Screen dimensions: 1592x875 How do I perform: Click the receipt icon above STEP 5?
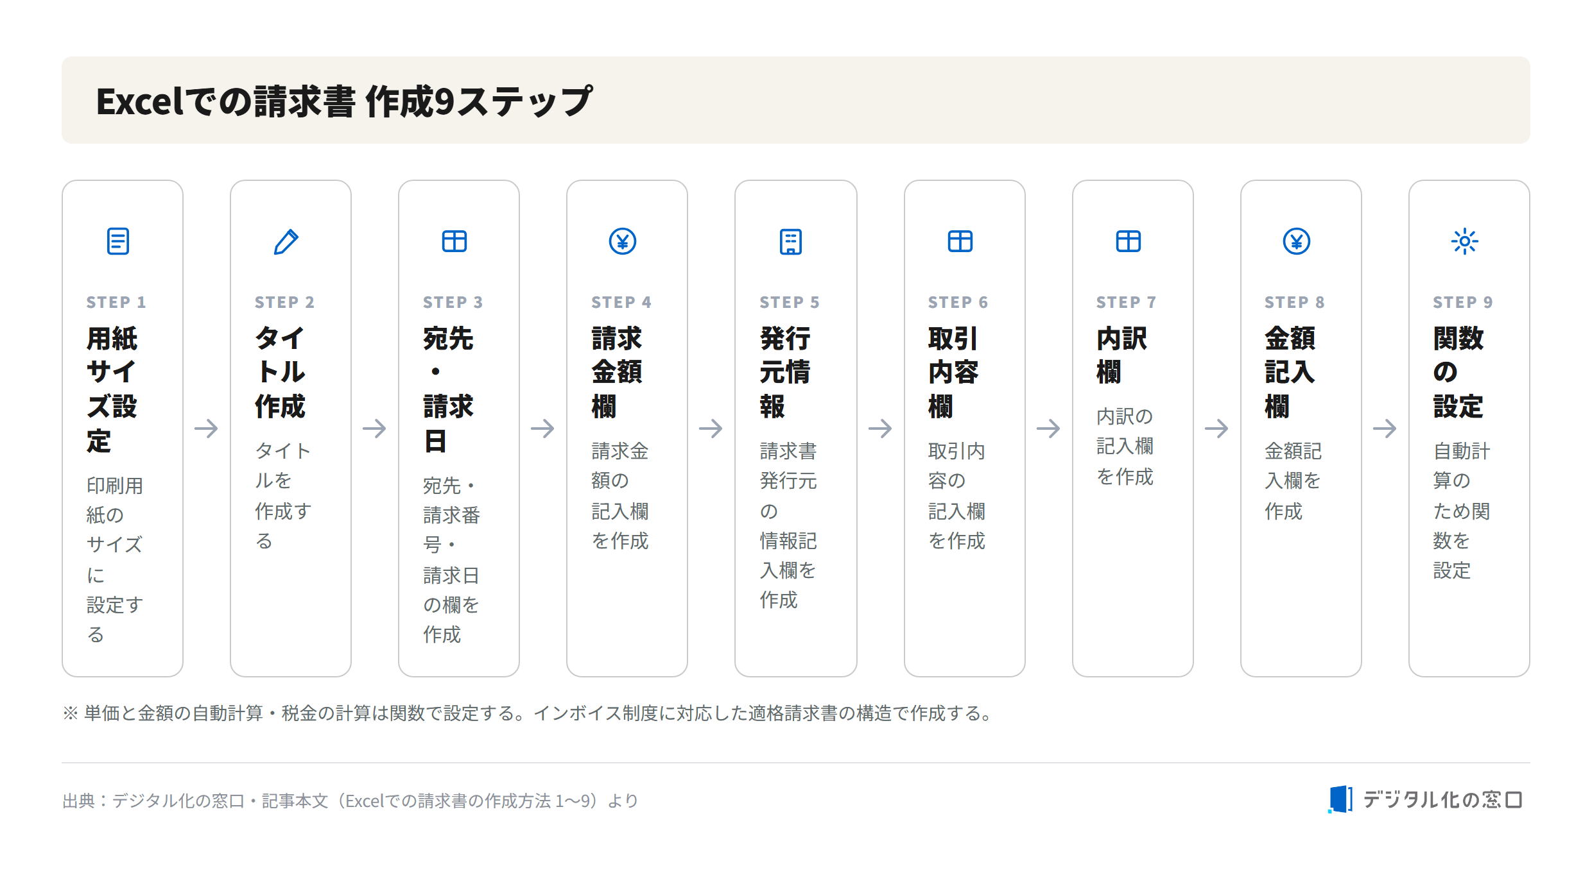(x=790, y=241)
